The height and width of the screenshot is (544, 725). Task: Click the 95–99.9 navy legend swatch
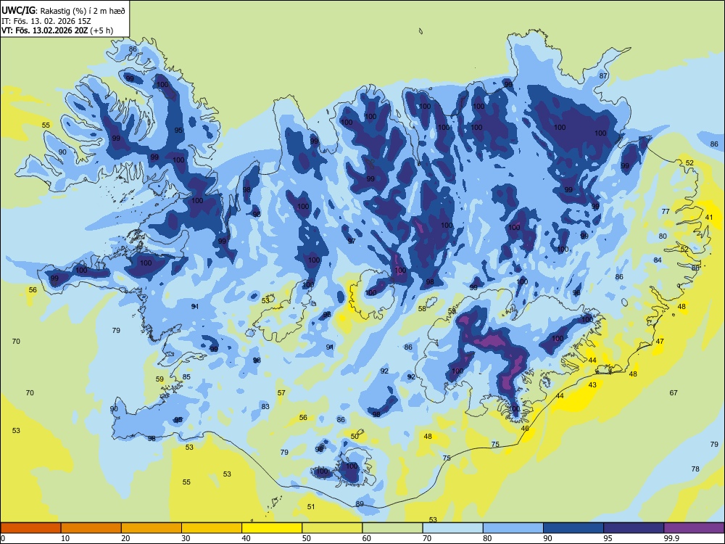(634, 528)
